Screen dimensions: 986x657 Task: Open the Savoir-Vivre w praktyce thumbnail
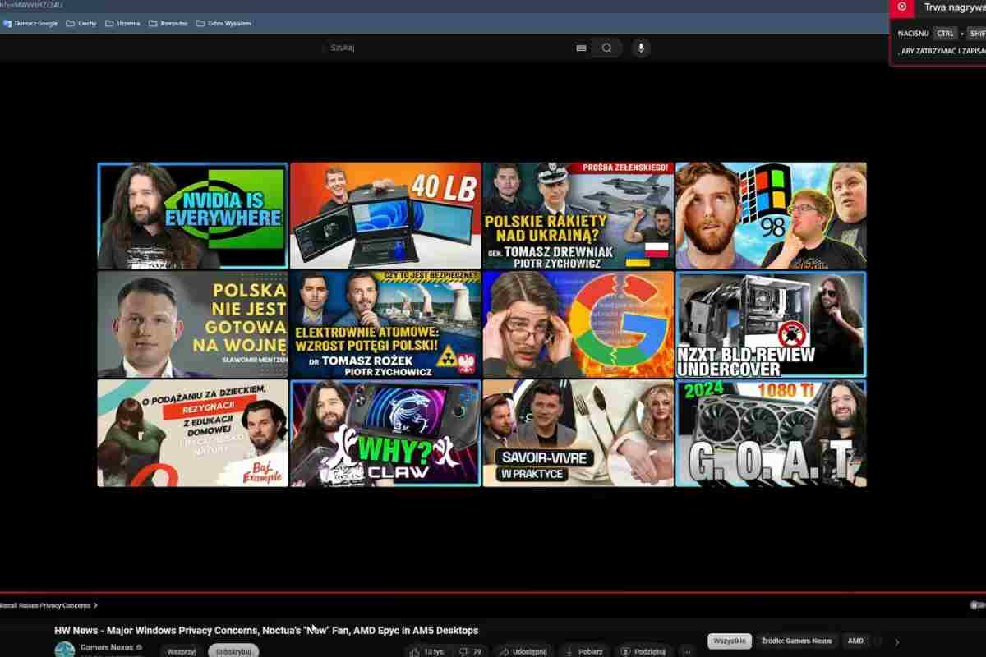pos(578,433)
